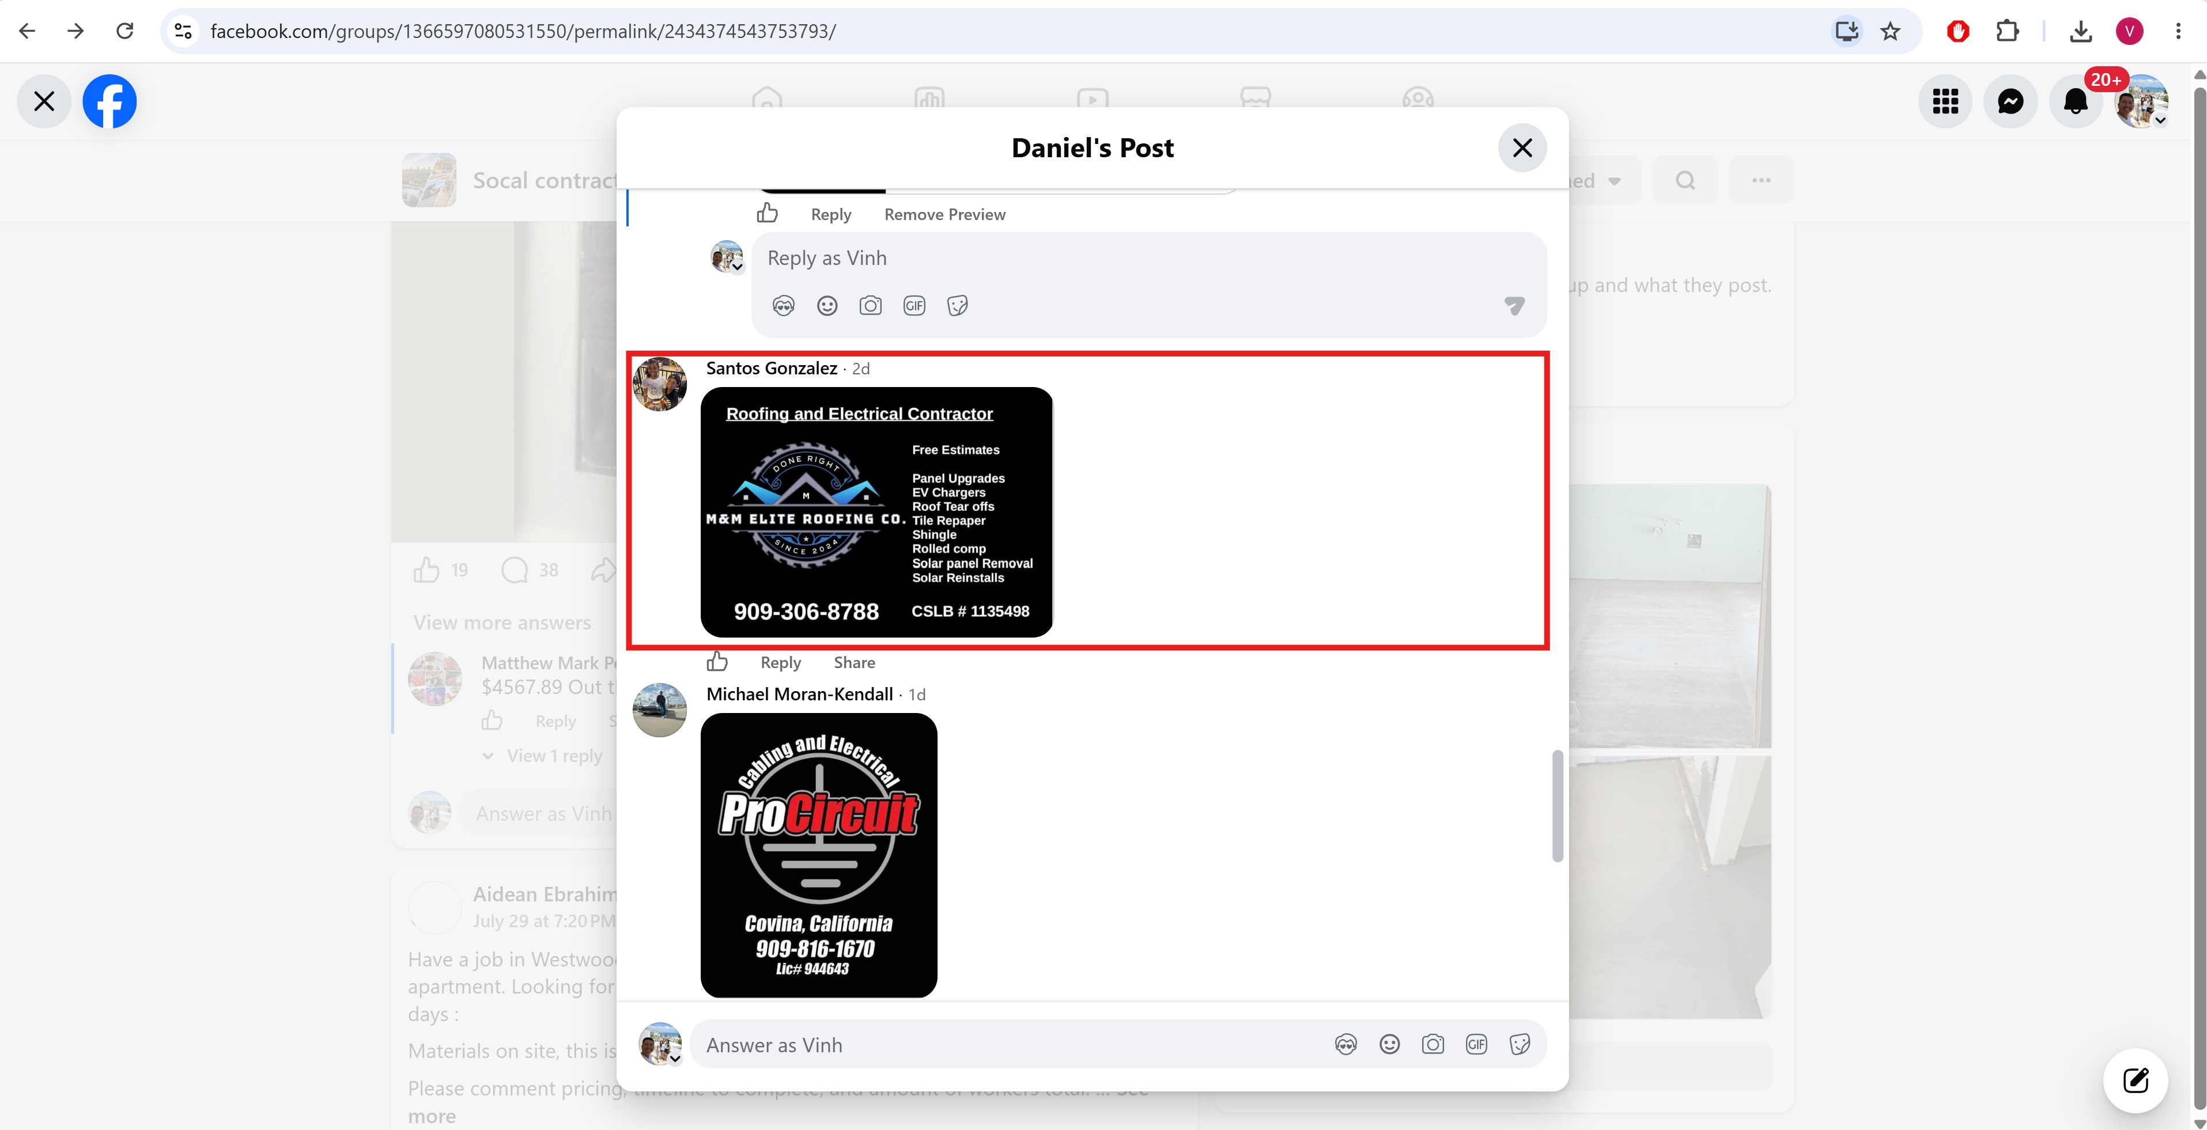The height and width of the screenshot is (1130, 2207).
Task: Click the Socal contractors group thumbnail
Action: pos(429,180)
